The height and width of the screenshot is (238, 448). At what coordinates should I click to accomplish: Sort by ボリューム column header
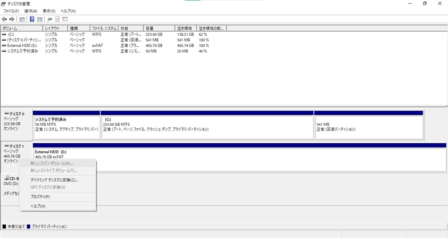click(x=22, y=28)
